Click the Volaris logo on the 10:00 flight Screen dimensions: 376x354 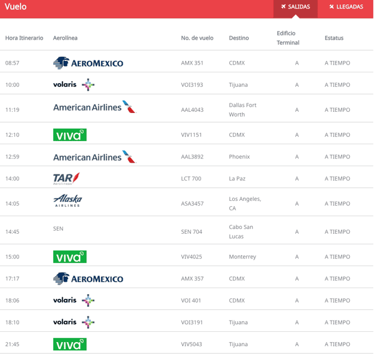[74, 85]
